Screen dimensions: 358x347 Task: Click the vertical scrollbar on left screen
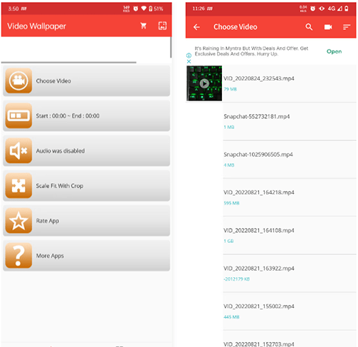(171, 47)
